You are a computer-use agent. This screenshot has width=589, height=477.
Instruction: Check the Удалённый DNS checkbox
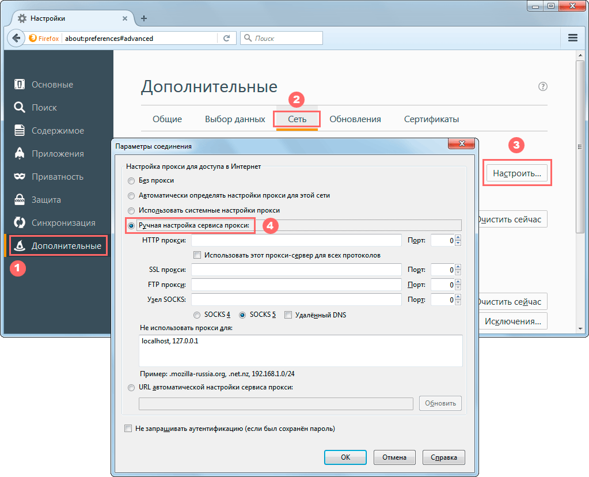288,315
